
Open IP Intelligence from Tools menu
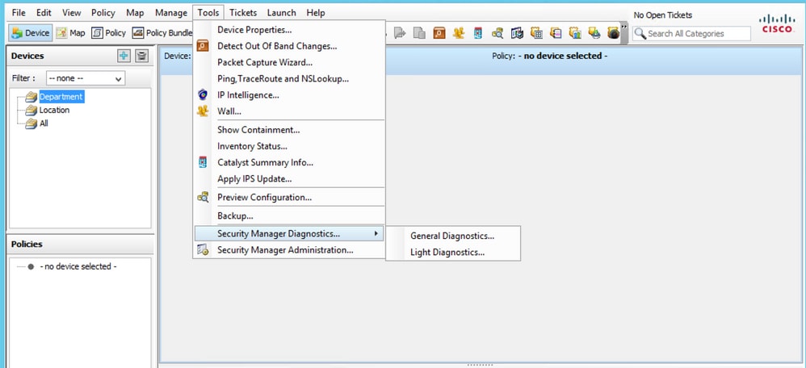pyautogui.click(x=289, y=95)
